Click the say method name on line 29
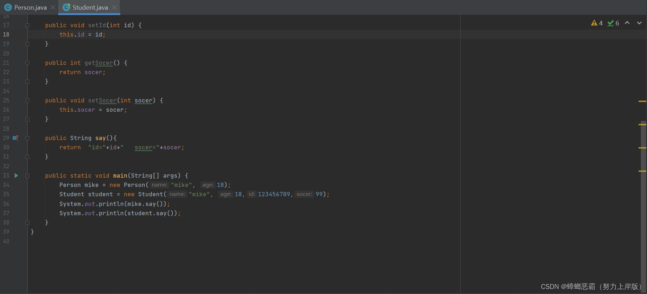This screenshot has height=294, width=647. (x=101, y=138)
